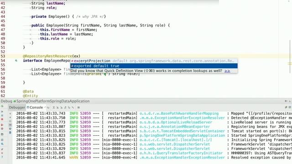Image resolution: width=292 pixels, height=164 pixels.
Task: Click yellow warning stripe marker in editor
Action: (290, 64)
